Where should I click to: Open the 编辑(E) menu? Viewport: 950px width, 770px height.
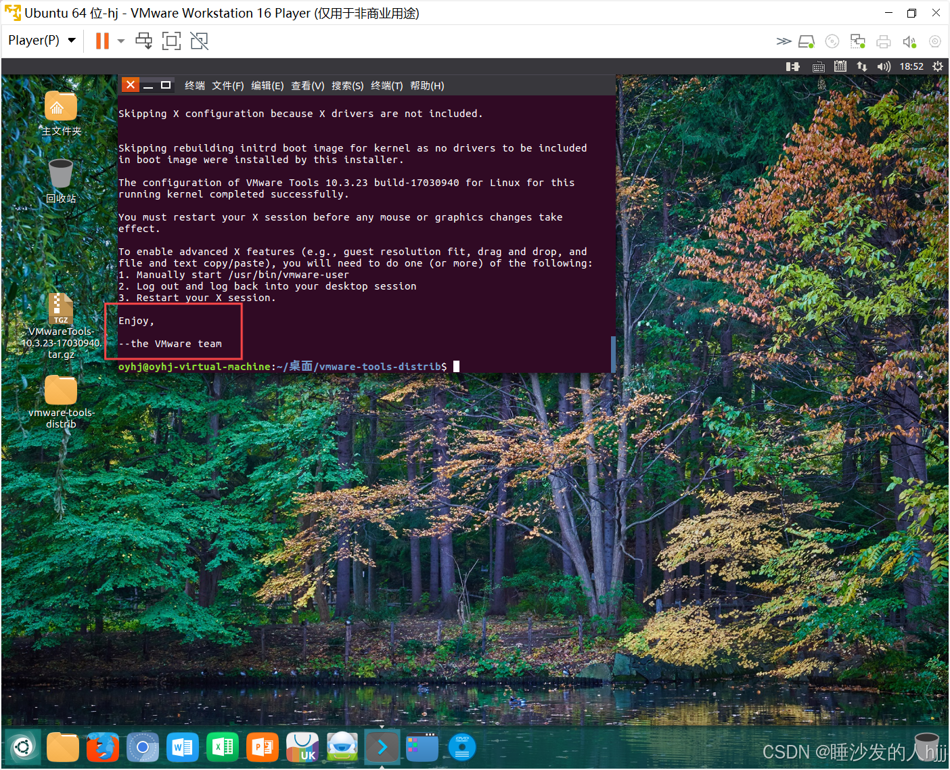[267, 85]
